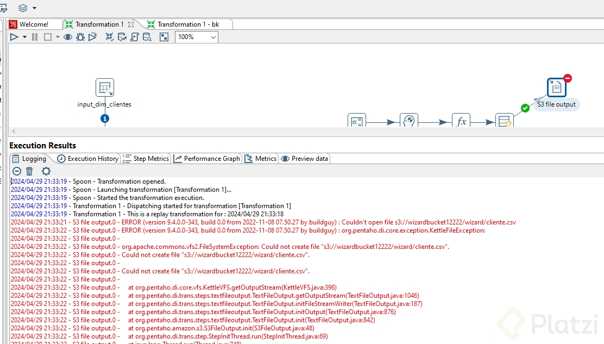The height and width of the screenshot is (344, 604).
Task: Toggle execution results pane icon
Action: pos(164,37)
